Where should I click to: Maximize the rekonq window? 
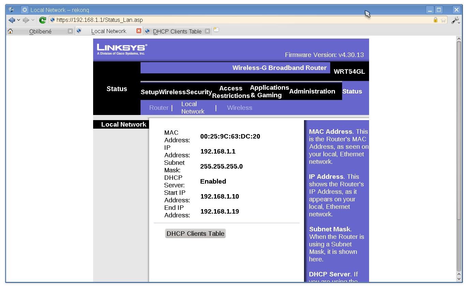point(439,10)
